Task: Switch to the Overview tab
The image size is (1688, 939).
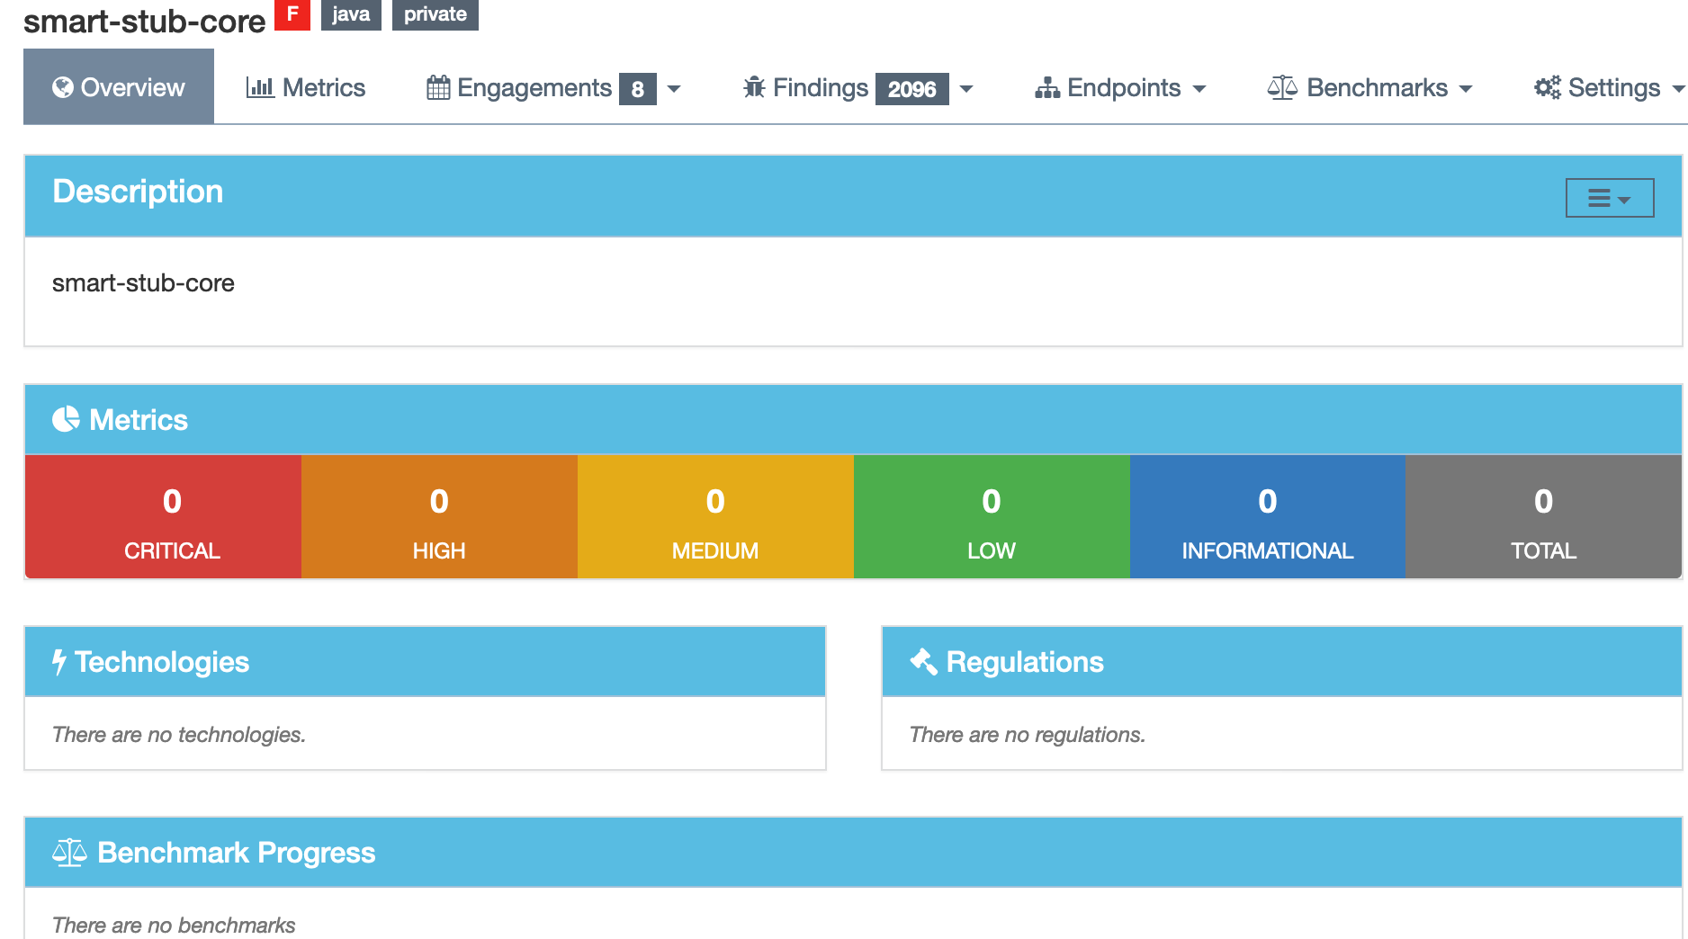Action: 118,86
